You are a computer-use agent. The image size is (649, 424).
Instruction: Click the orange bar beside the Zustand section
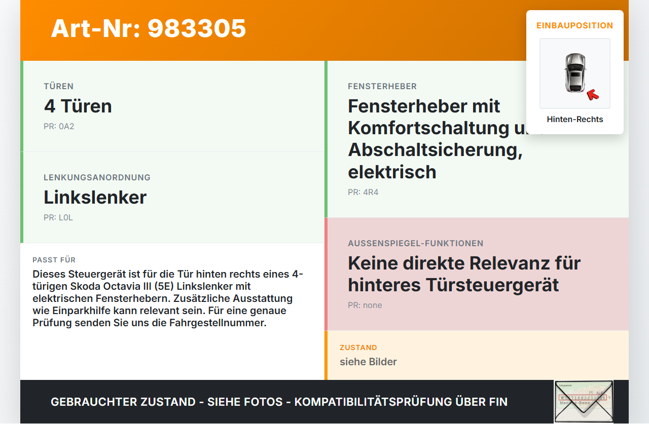326,355
